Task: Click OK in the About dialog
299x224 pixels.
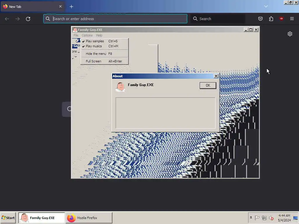Action: tap(208, 85)
